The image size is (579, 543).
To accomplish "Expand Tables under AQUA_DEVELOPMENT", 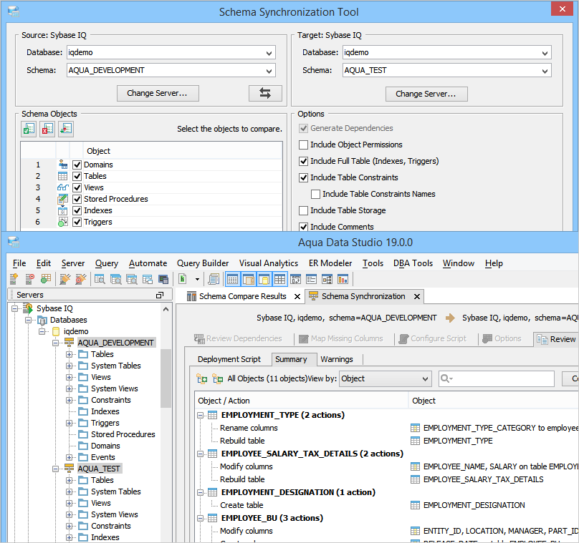I will pos(69,354).
